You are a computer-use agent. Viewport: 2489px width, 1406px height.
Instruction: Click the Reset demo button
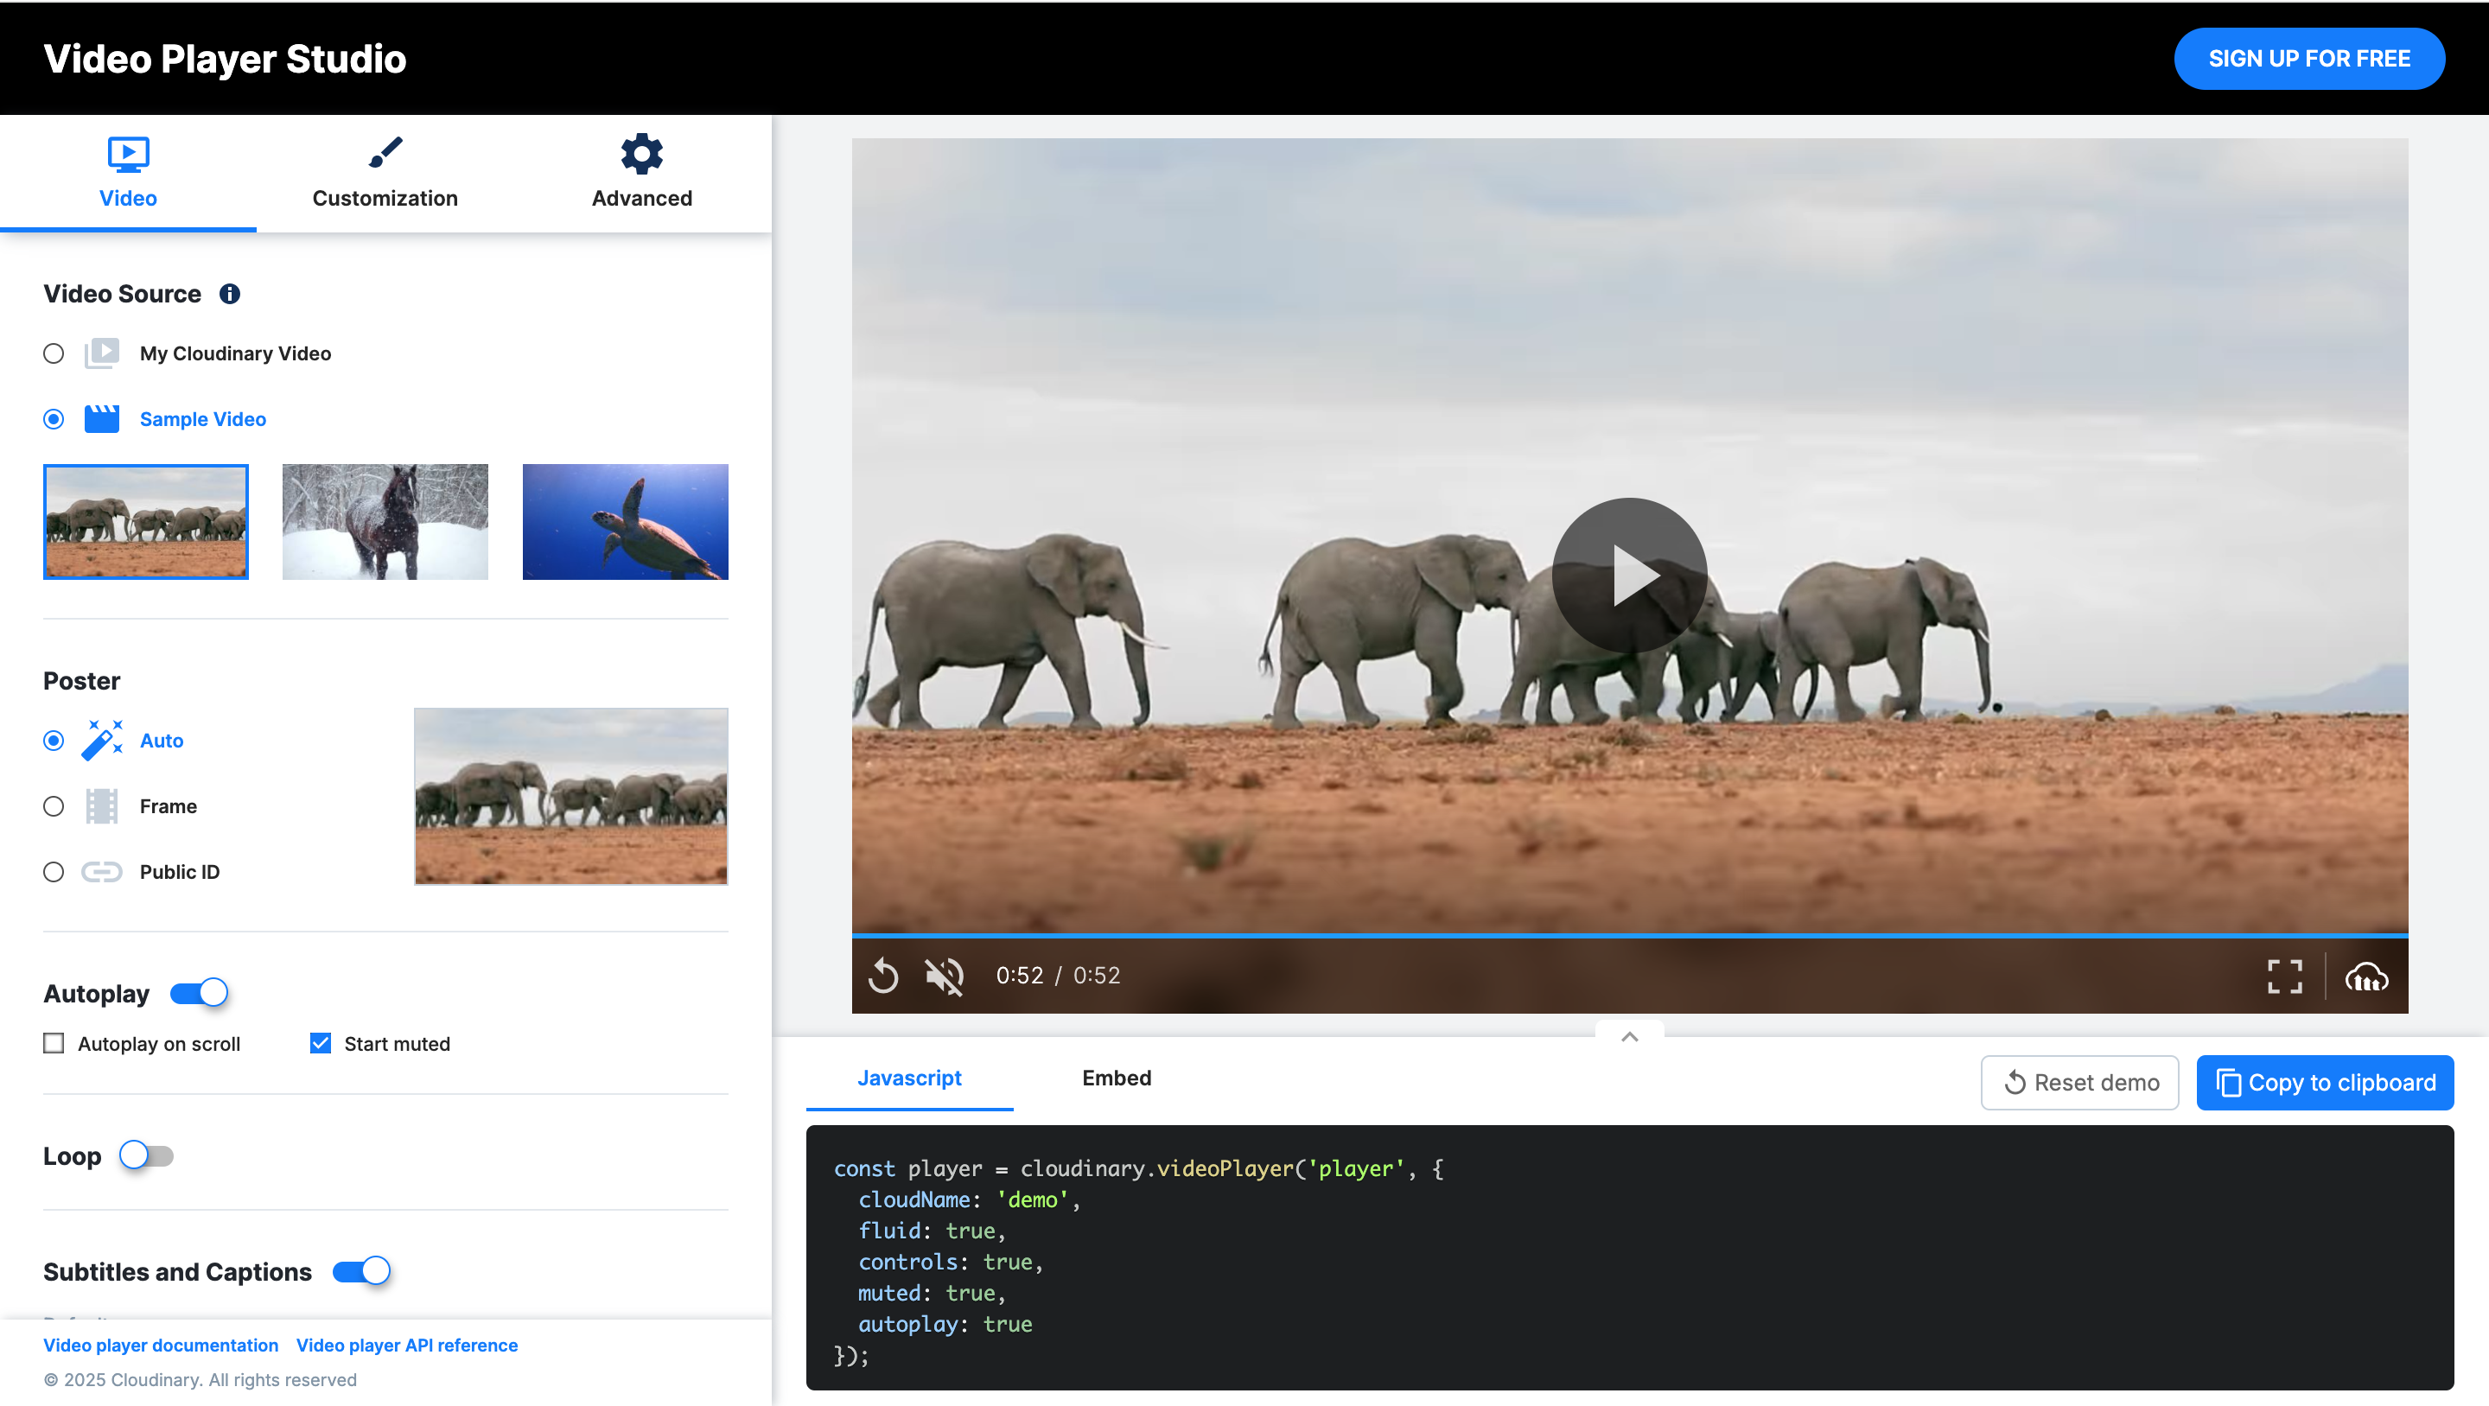[x=2080, y=1082]
